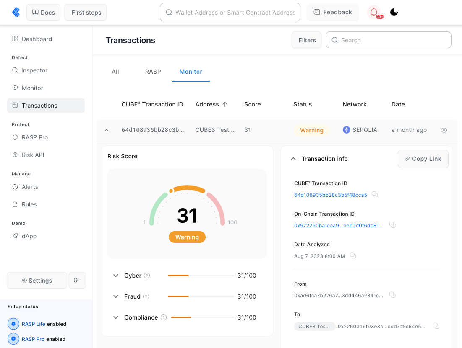
Task: Toggle dark mode with the moon icon
Action: point(394,12)
